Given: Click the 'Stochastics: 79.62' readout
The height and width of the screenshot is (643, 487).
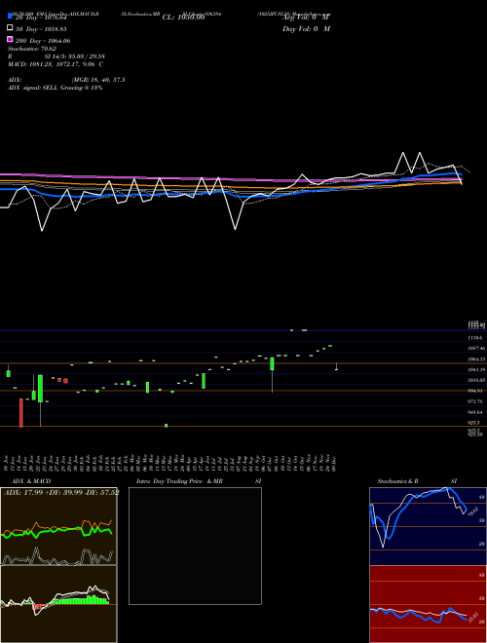Looking at the screenshot, I should (31, 49).
